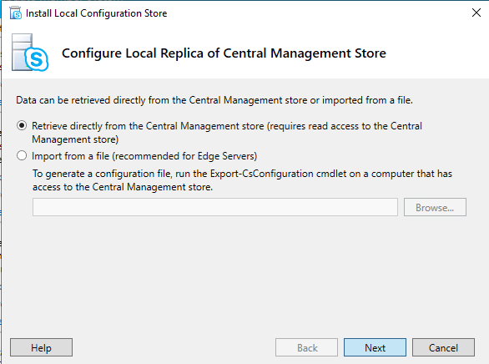Close the Install Local Configuration Store window

pyautogui.click(x=476, y=13)
